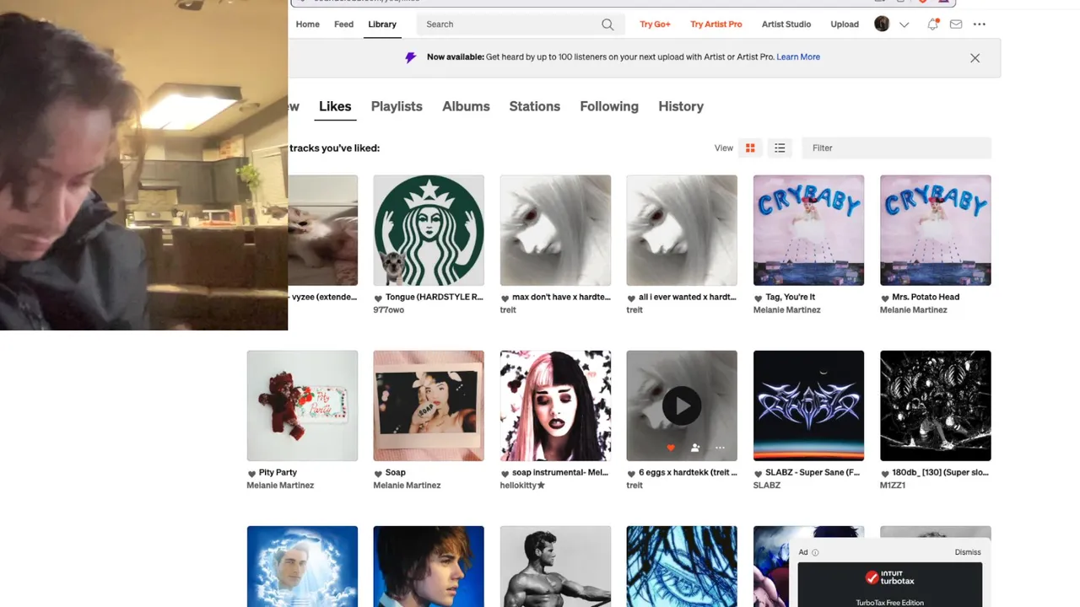Dismiss the TurboTax ad
Screen dimensions: 1080x607
click(x=968, y=553)
